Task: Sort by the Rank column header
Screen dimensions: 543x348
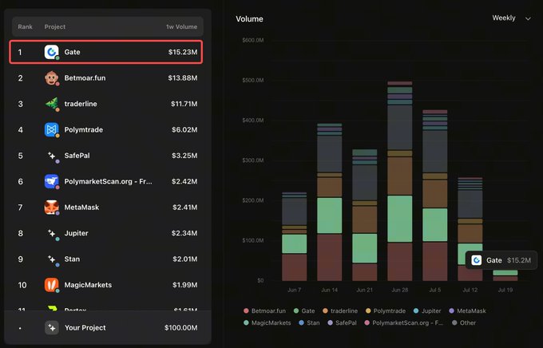Action: (26, 26)
